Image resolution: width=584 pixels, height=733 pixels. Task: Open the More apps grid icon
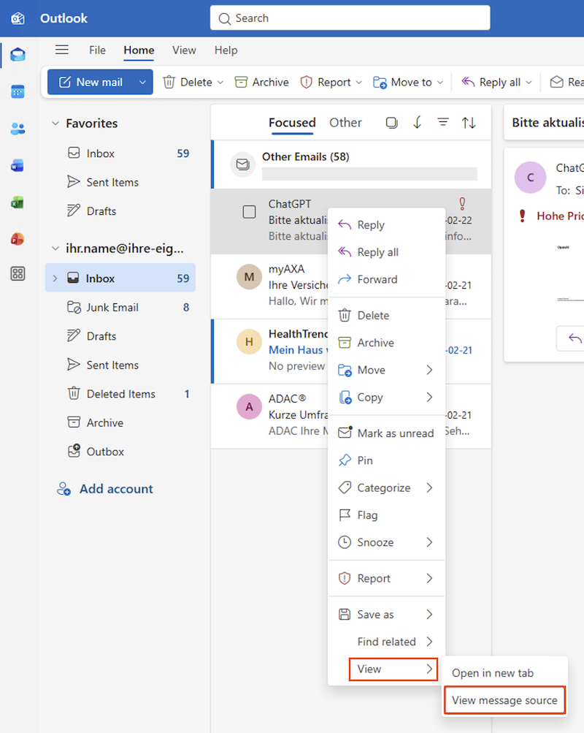(x=18, y=274)
